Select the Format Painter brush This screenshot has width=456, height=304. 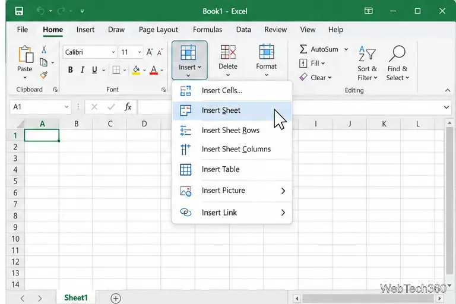(44, 75)
